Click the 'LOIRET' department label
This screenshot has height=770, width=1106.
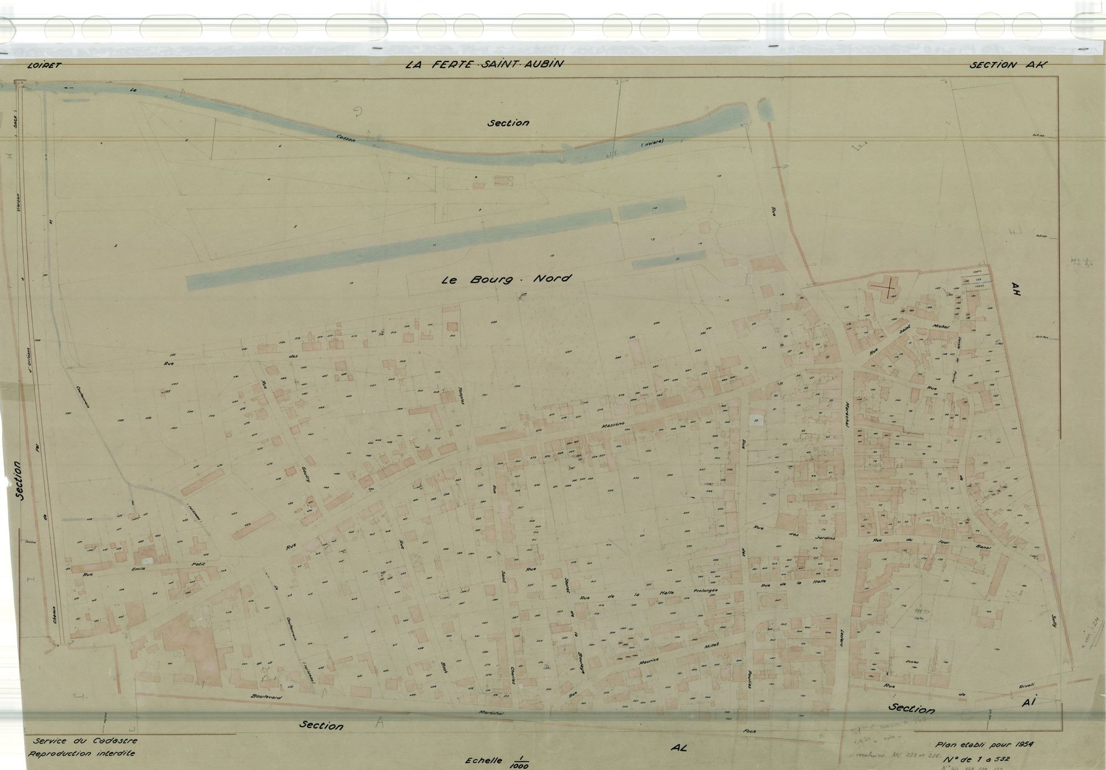44,65
